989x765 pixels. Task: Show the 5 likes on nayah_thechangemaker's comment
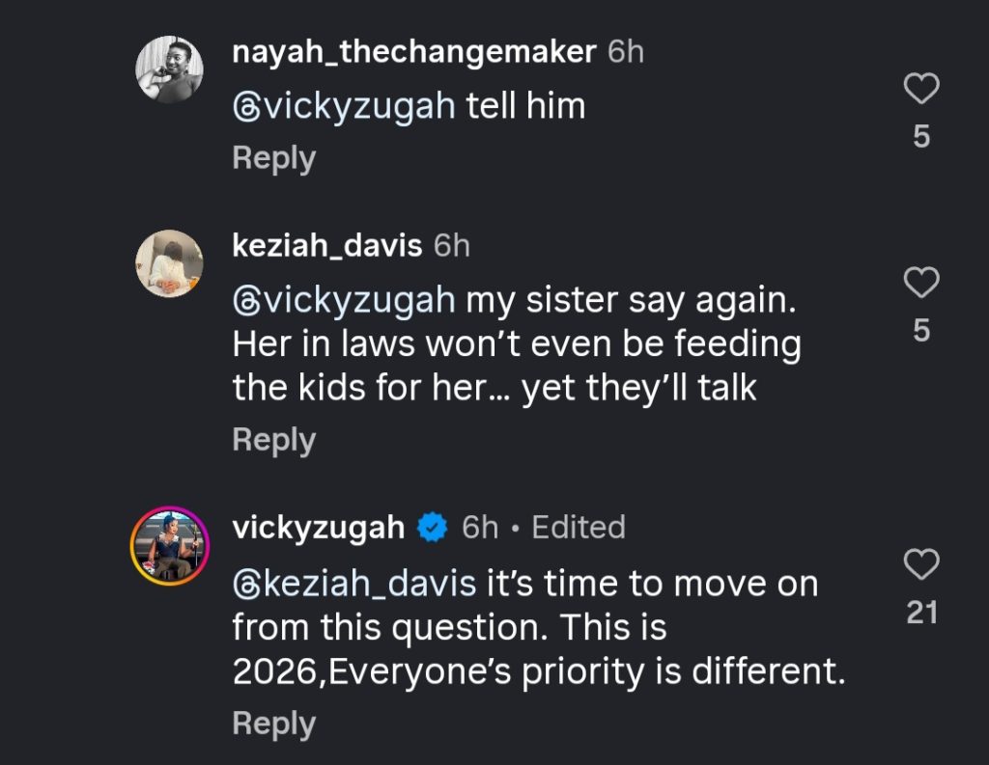(921, 137)
